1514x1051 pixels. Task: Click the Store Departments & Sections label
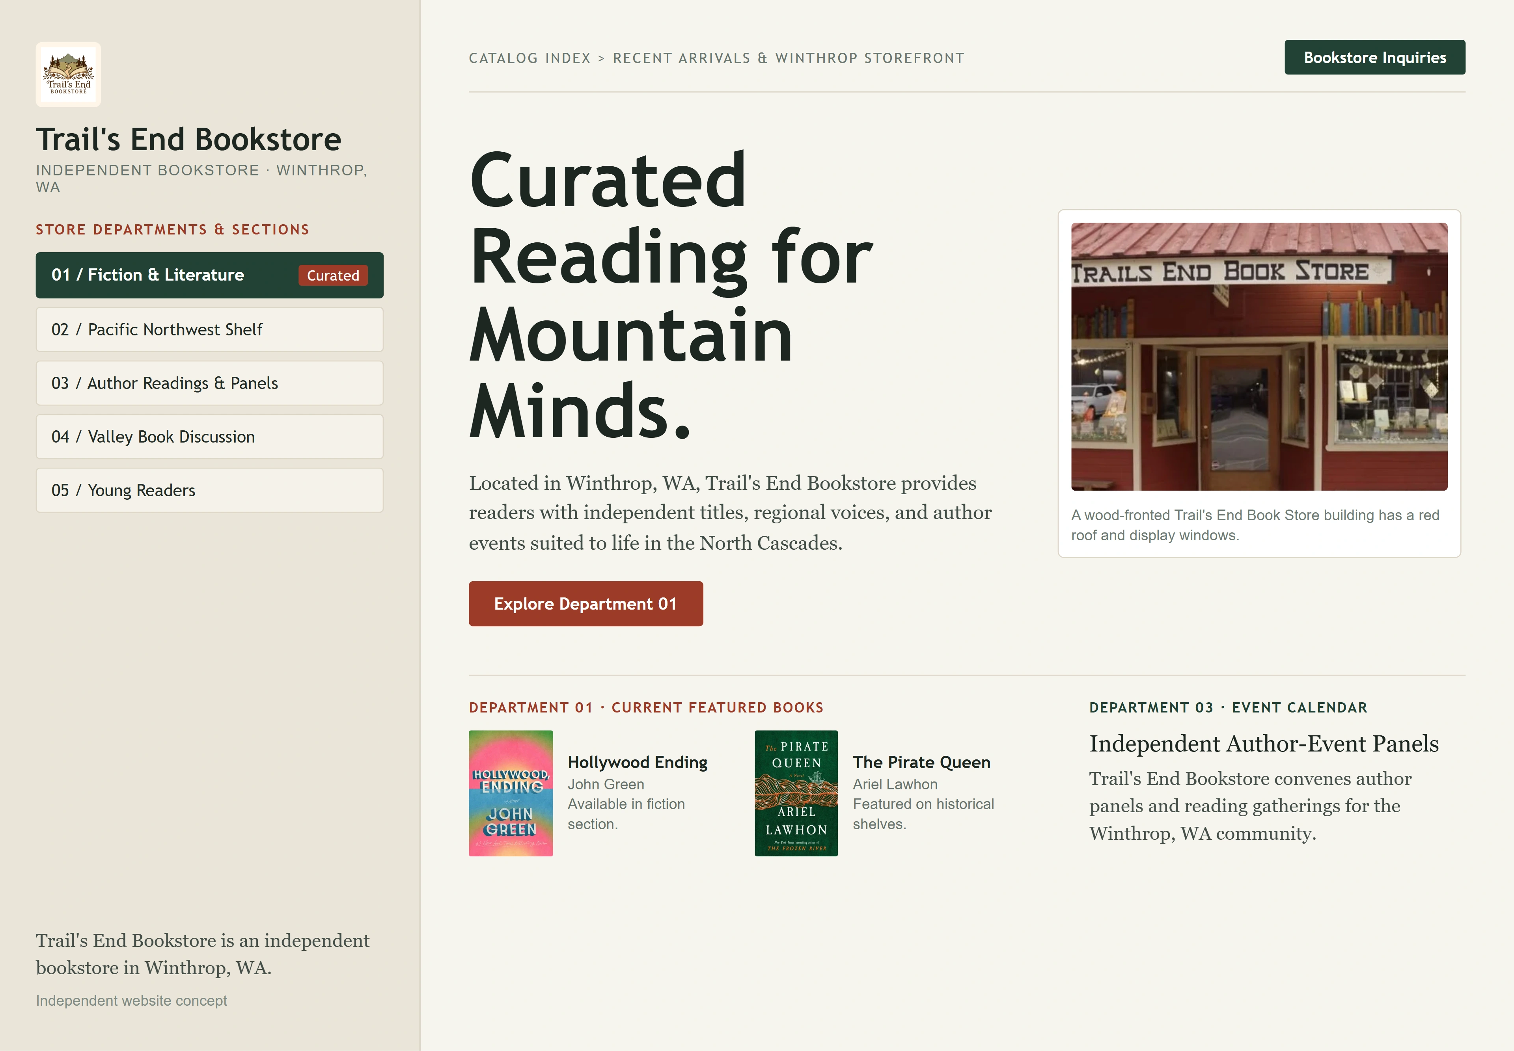point(173,229)
